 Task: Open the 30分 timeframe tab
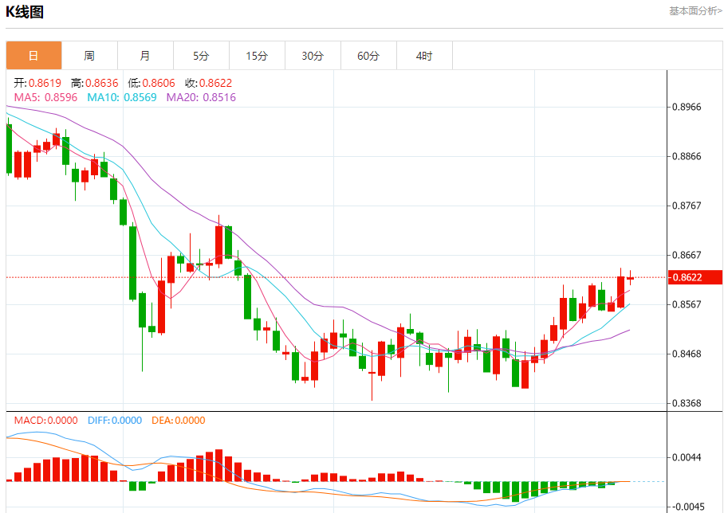tap(313, 56)
